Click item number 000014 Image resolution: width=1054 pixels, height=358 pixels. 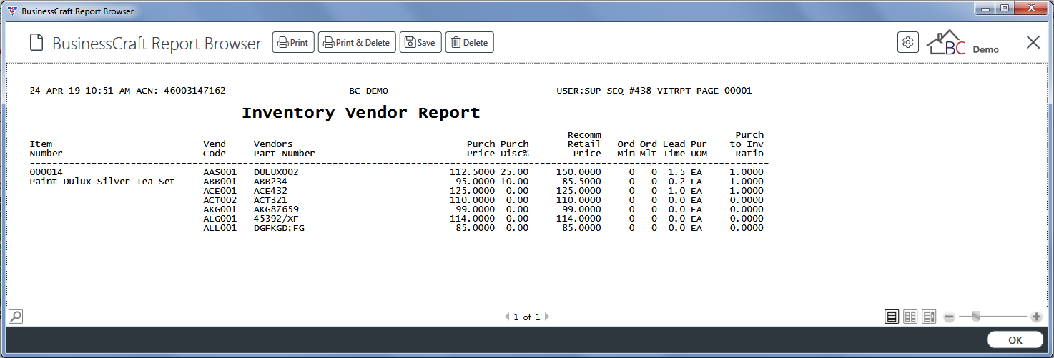pos(46,172)
